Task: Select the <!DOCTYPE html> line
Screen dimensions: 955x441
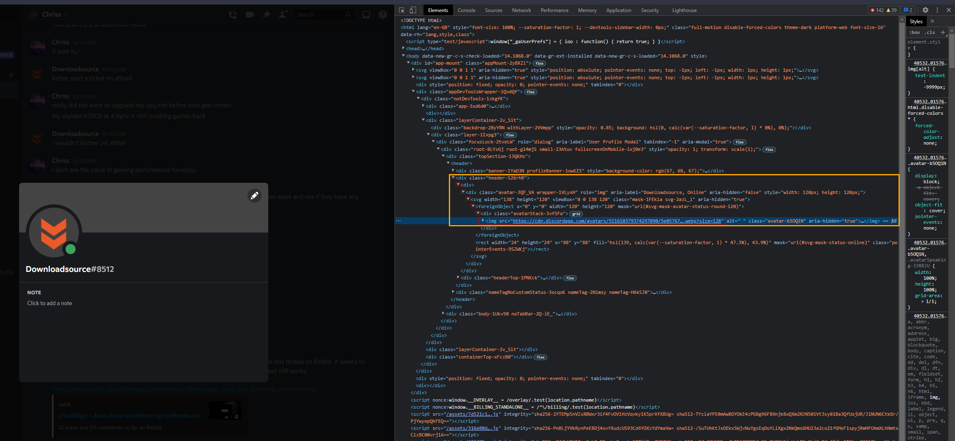Action: 421,20
